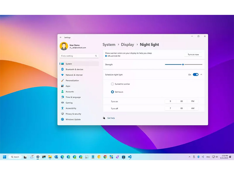This screenshot has width=234, height=175.
Task: Open Personalization in the sidebar
Action: point(79,80)
